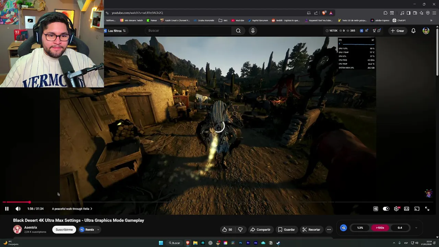
Task: Expand Remix dropdown arrow
Action: click(x=98, y=230)
